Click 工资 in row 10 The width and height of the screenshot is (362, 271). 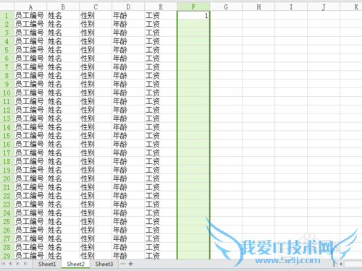click(x=153, y=93)
